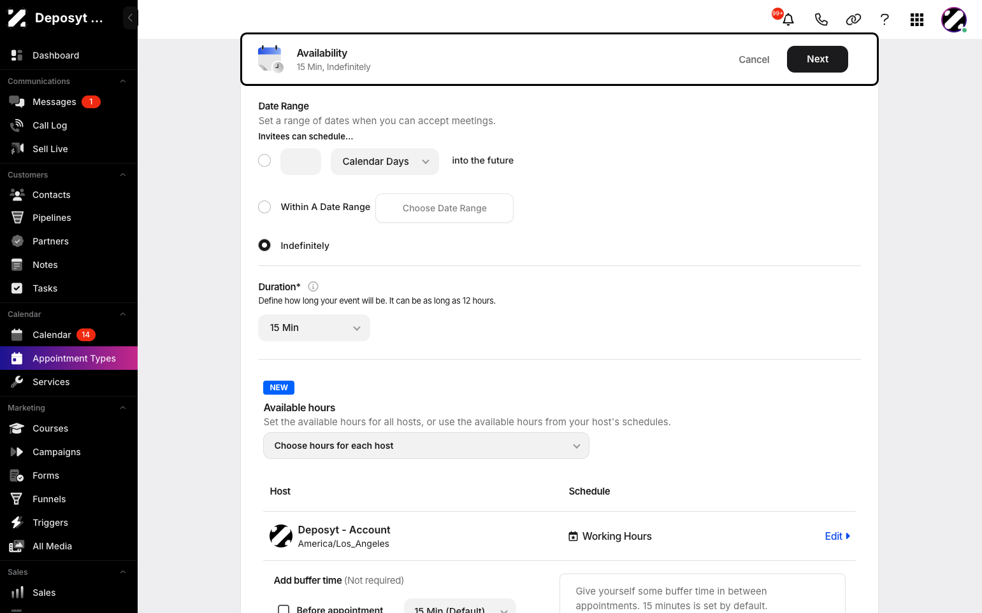Click the Choose Date Range field

tap(445, 208)
